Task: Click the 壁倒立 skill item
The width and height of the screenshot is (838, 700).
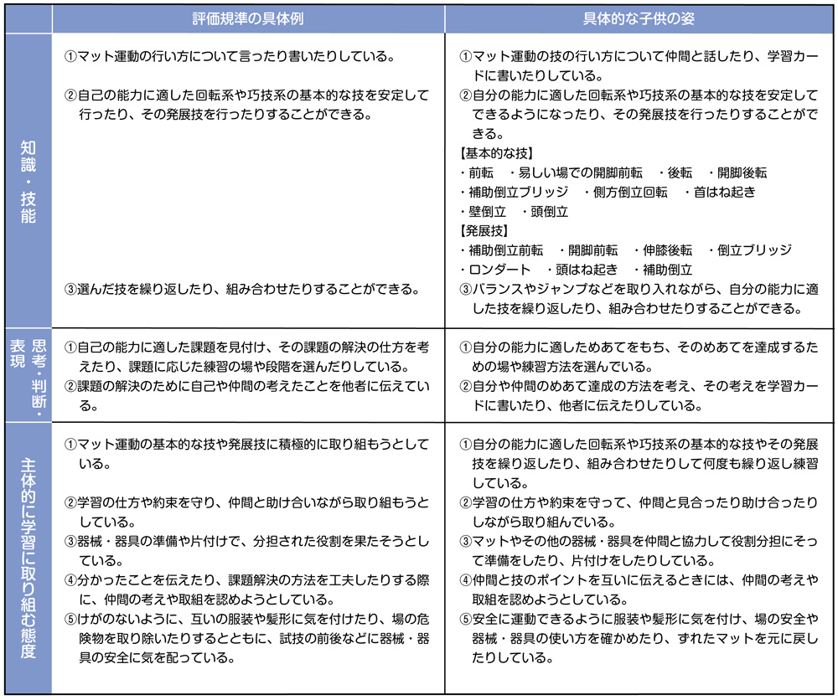Action: pyautogui.click(x=483, y=211)
